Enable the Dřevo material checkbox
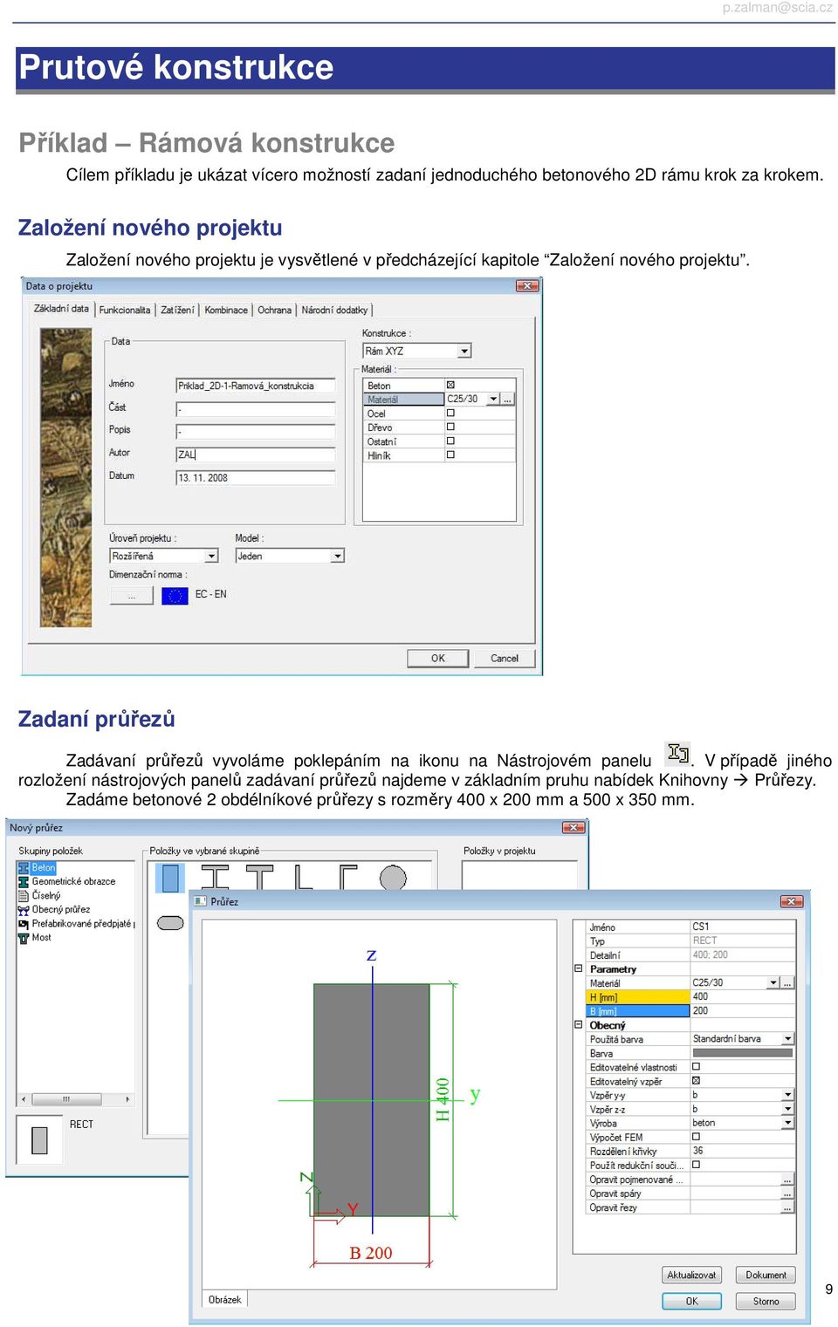 tap(450, 427)
